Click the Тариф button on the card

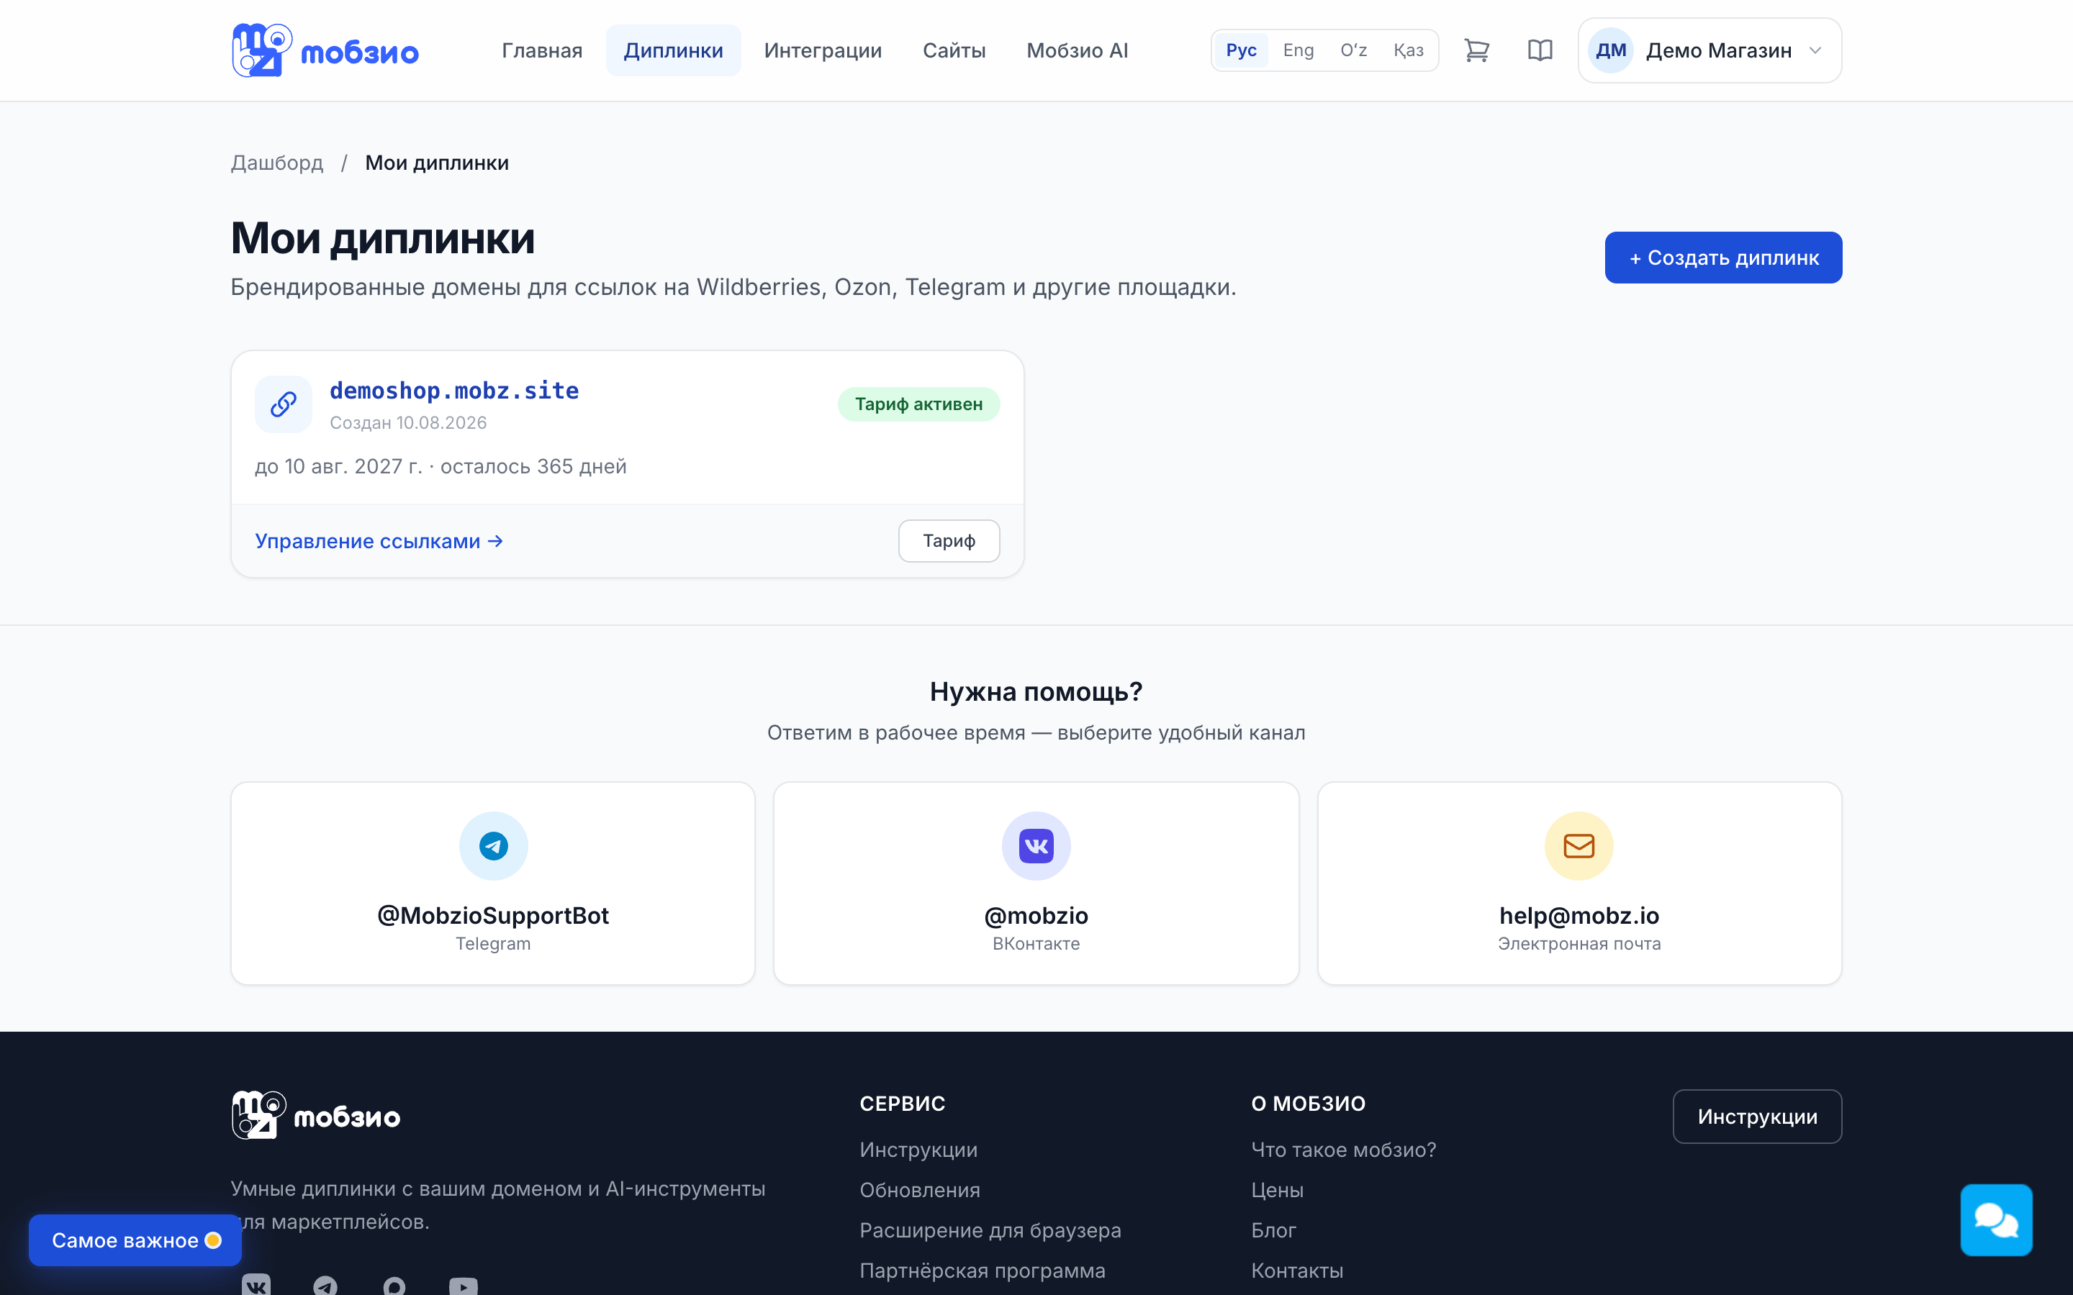point(948,541)
